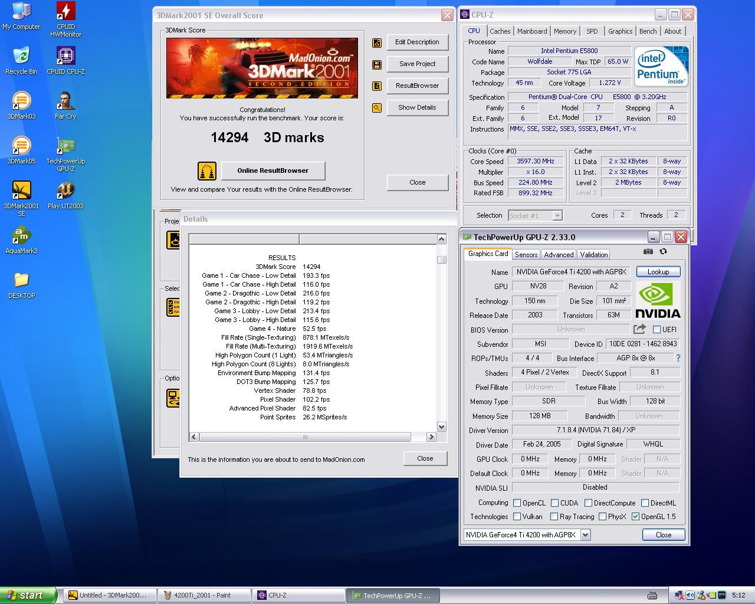The height and width of the screenshot is (604, 755).
Task: Click the Details list vertical scrollbar thumb
Action: tap(441, 260)
